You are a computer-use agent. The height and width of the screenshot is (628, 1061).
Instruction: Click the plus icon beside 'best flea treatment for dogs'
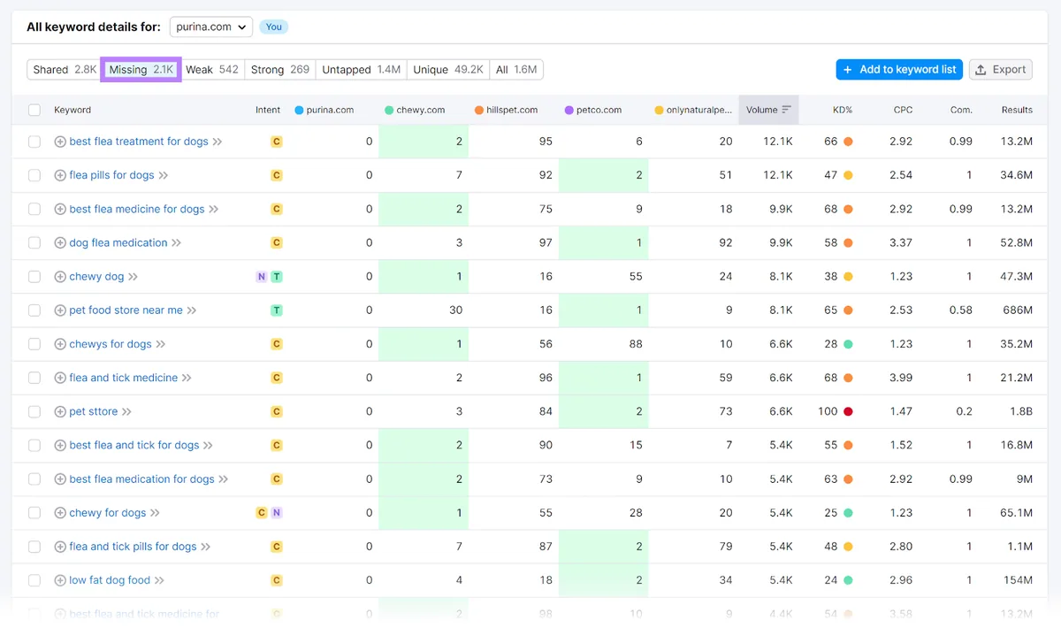(x=60, y=142)
